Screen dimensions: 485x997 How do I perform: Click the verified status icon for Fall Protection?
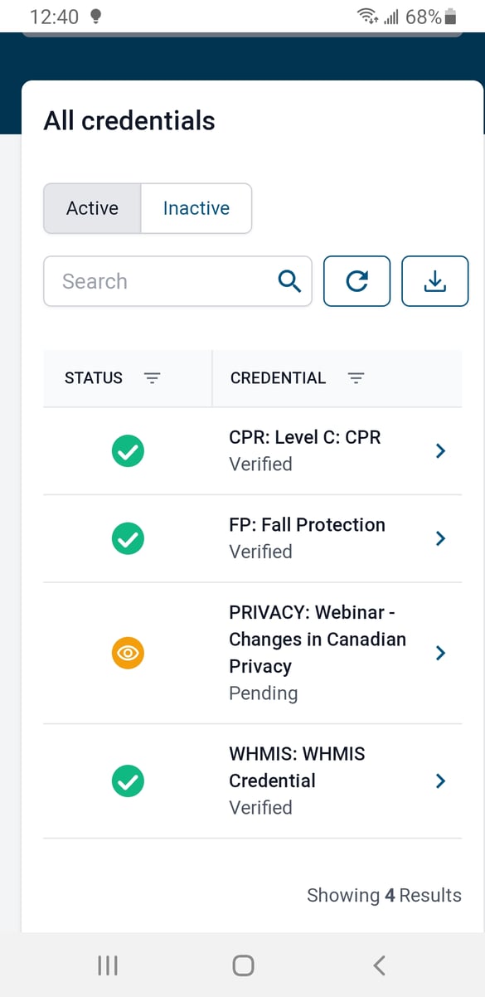coord(128,538)
